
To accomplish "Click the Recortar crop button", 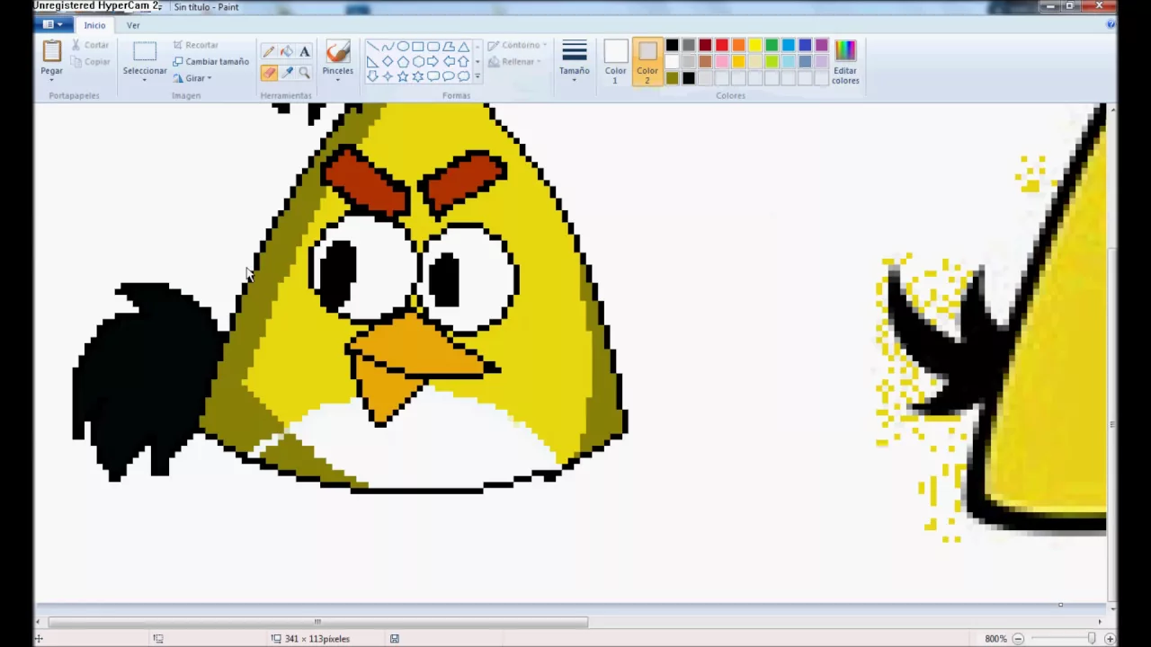I will [195, 45].
